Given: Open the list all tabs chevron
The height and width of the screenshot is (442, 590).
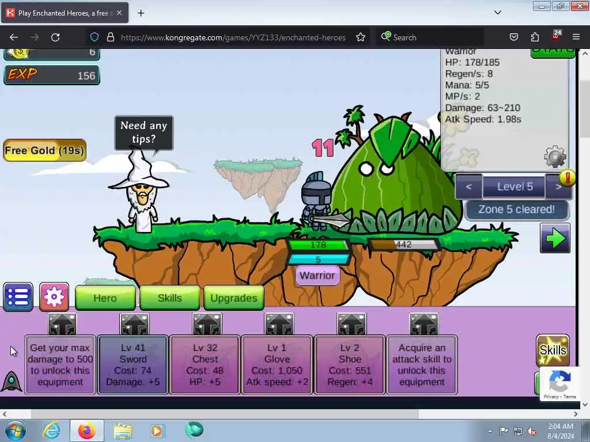Looking at the screenshot, I should pos(497,13).
